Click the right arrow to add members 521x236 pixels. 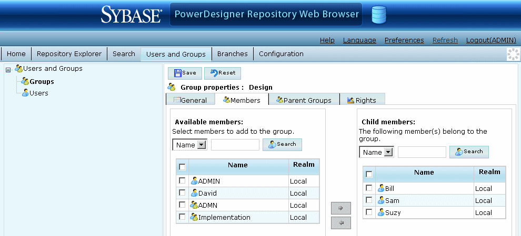[x=341, y=208]
